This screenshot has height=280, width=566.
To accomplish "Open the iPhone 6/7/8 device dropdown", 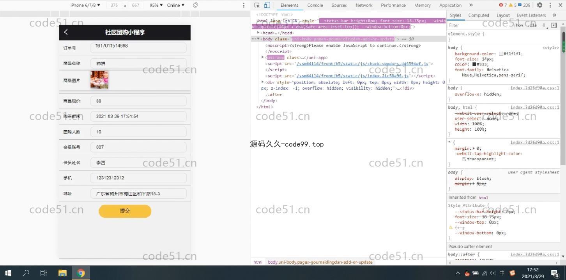I will [85, 5].
